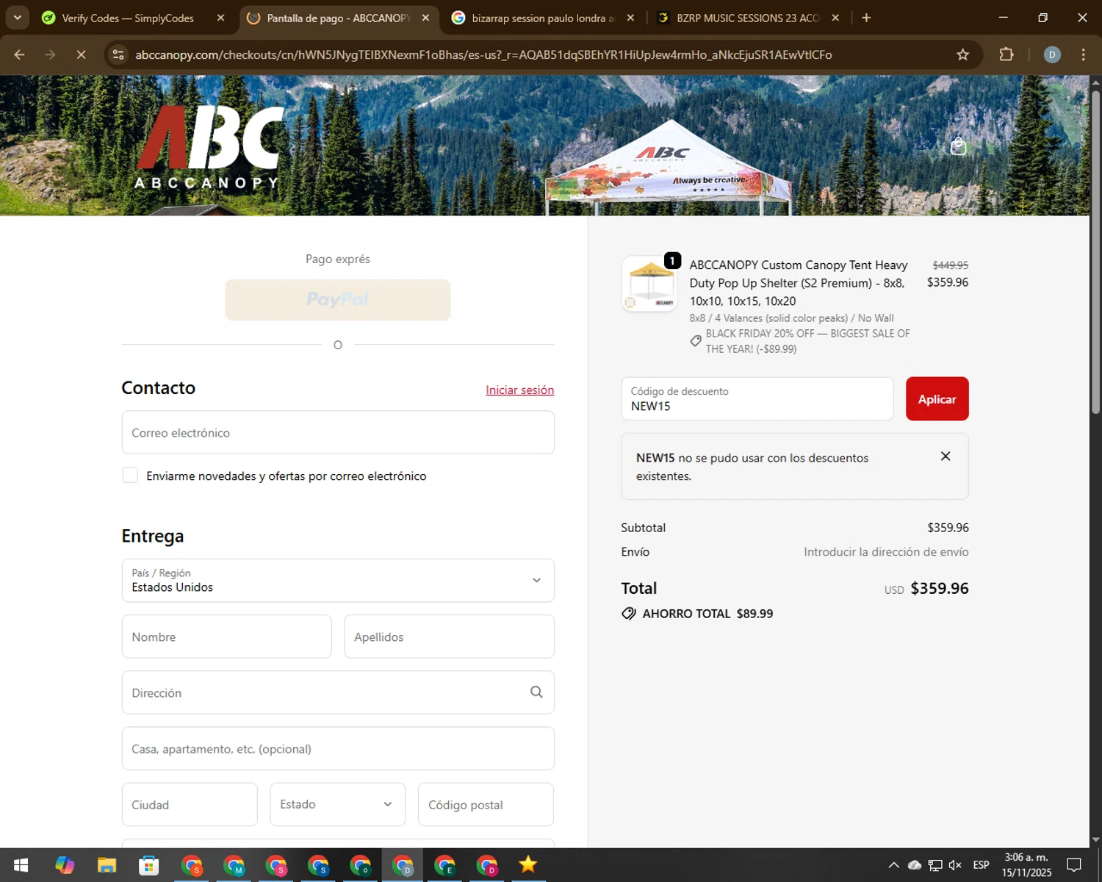Click the Pago exprés heading
Image resolution: width=1102 pixels, height=882 pixels.
pos(338,259)
